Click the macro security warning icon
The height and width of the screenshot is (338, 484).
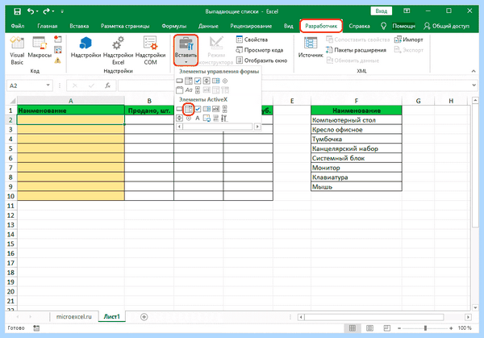coord(58,61)
